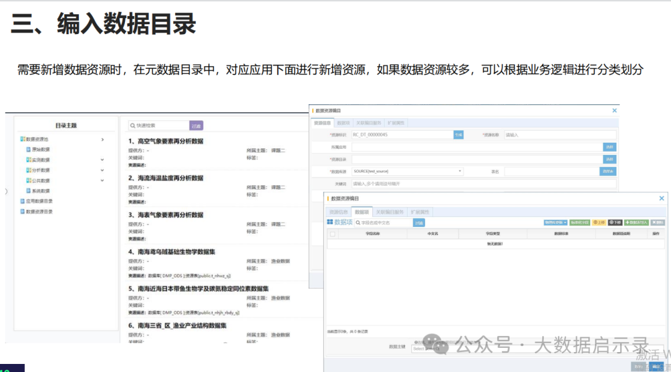Screen dimensions: 671x372
Task: Click the magnifier icon in 快速检索 box
Action: coord(133,126)
